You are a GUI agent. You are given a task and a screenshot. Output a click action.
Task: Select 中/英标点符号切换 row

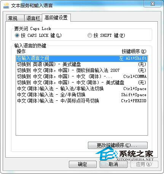click(82, 101)
